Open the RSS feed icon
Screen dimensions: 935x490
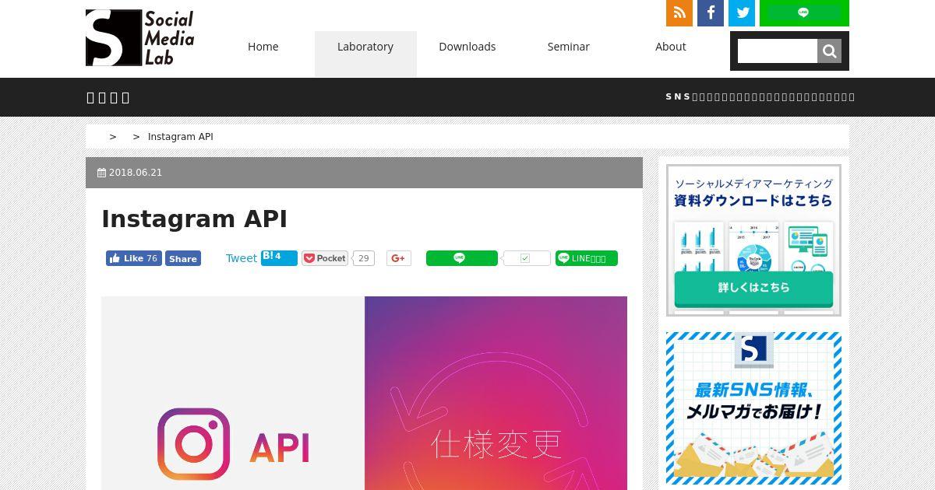pos(679,12)
